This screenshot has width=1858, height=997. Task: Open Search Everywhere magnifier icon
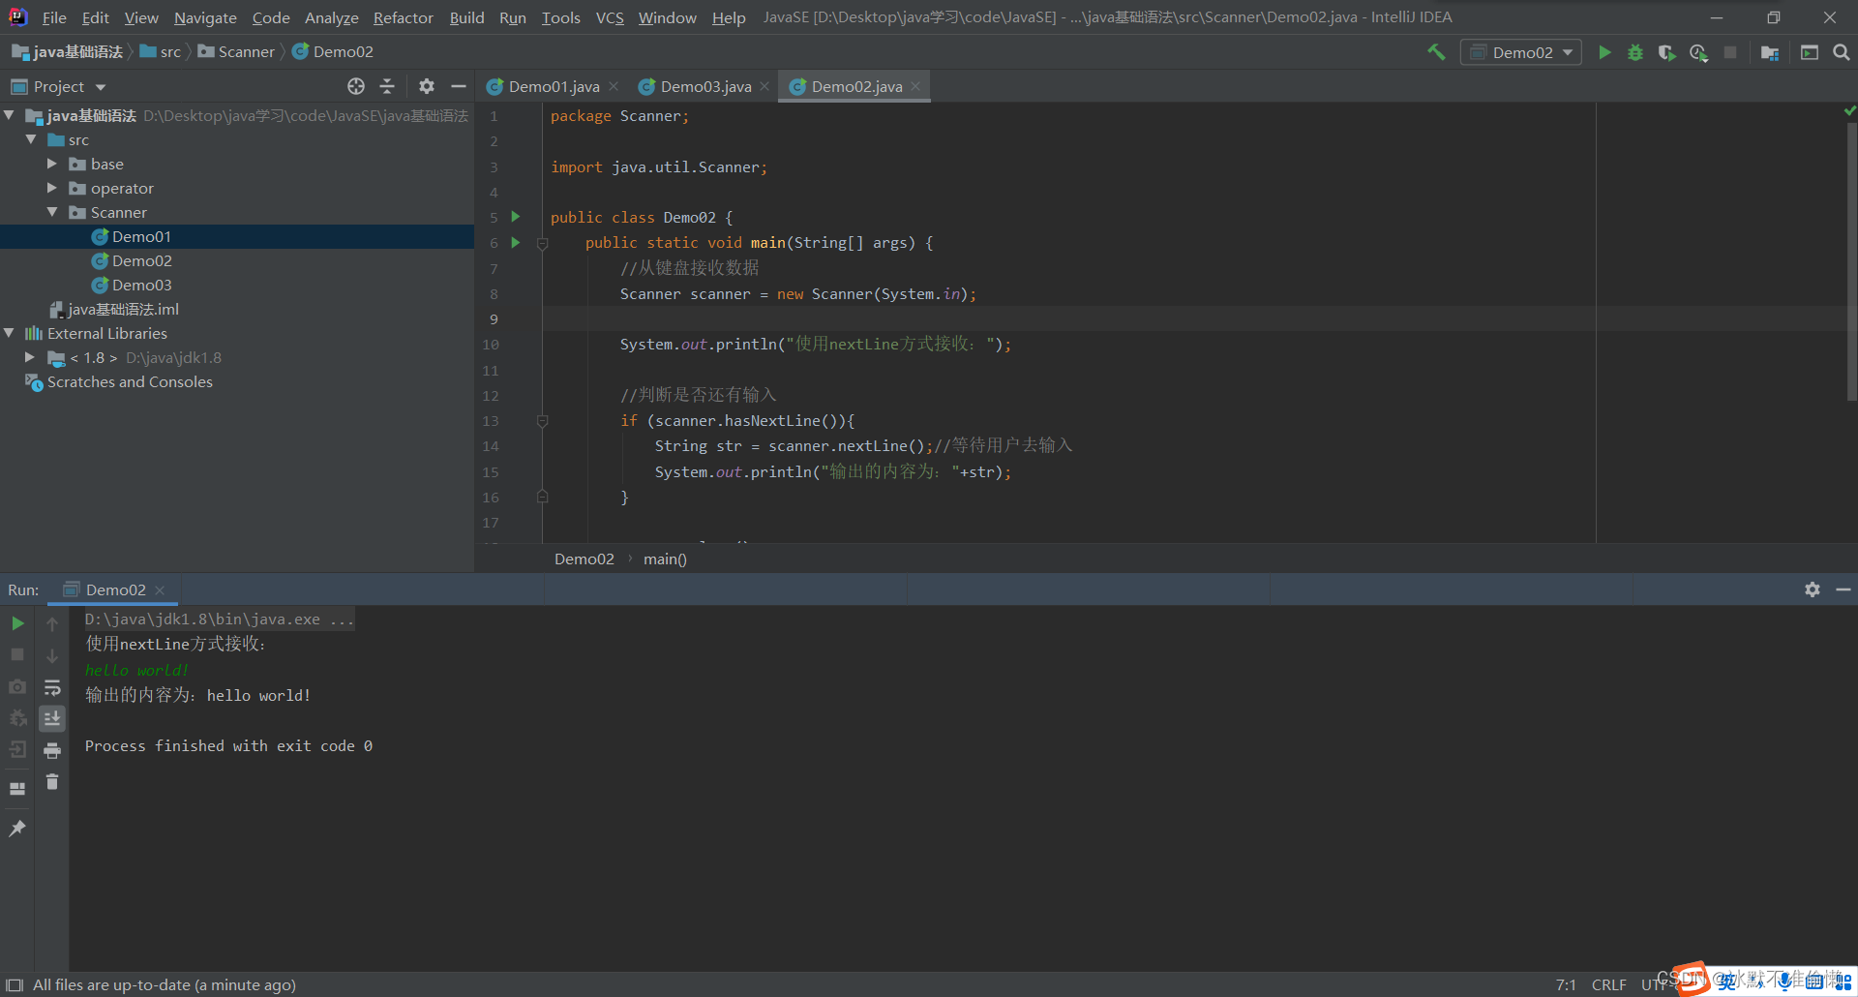coord(1842,52)
